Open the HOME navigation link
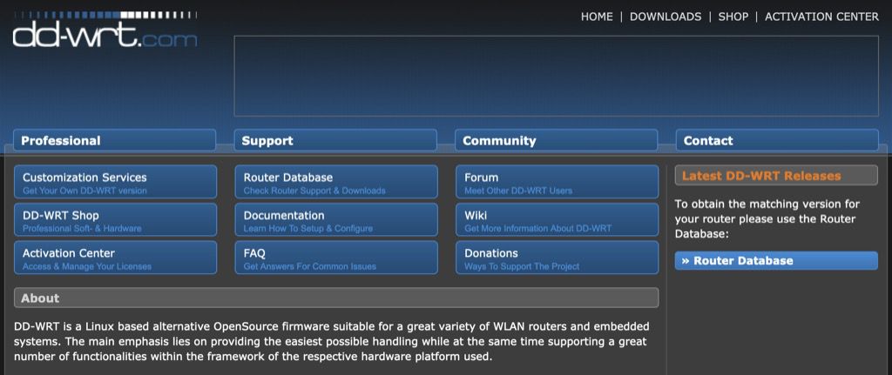This screenshot has width=892, height=375. (597, 17)
